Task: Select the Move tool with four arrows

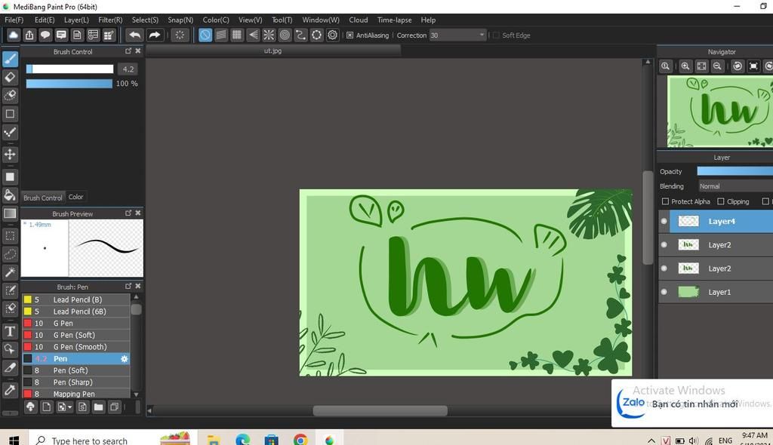Action: 10,155
